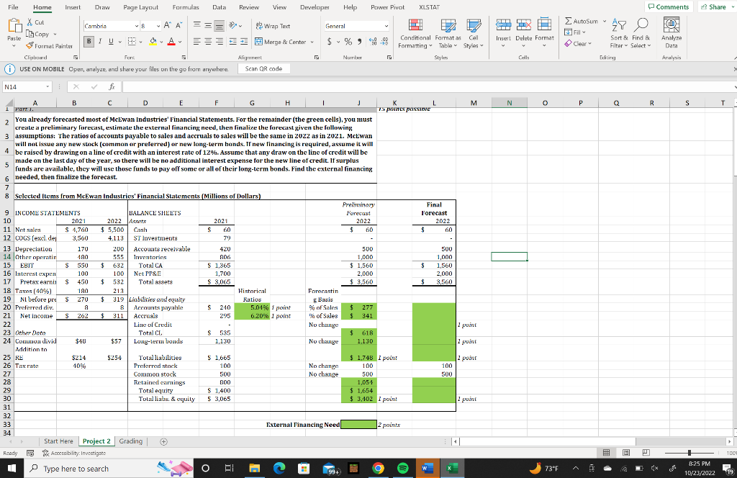
Task: Click the font color red A swatch
Action: tap(171, 42)
